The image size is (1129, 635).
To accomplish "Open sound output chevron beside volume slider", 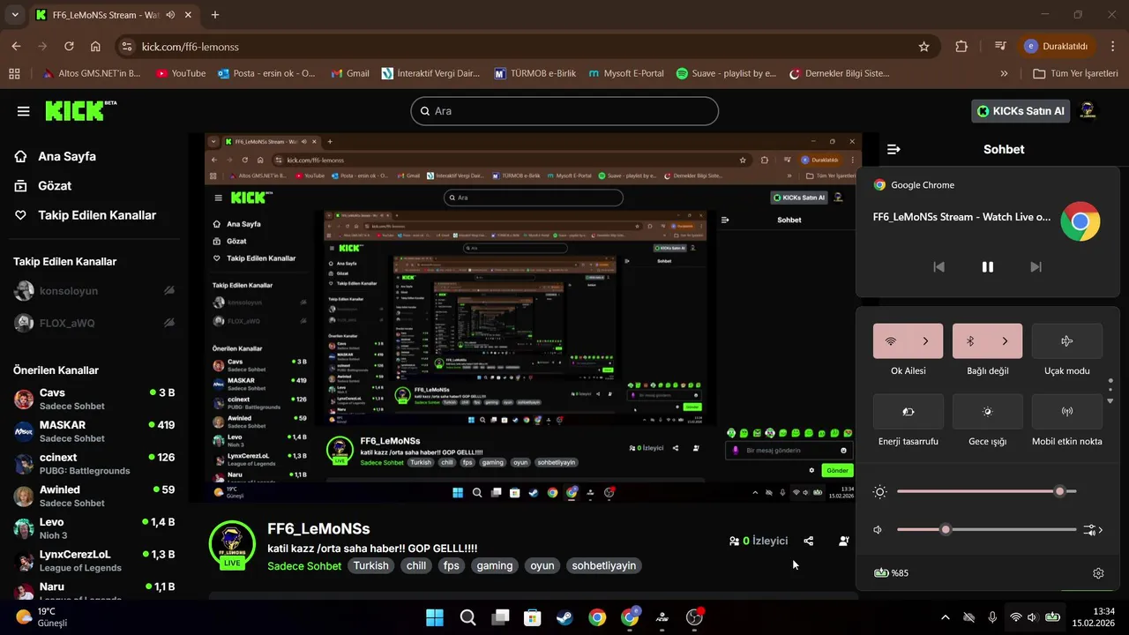I will pos(1095,530).
